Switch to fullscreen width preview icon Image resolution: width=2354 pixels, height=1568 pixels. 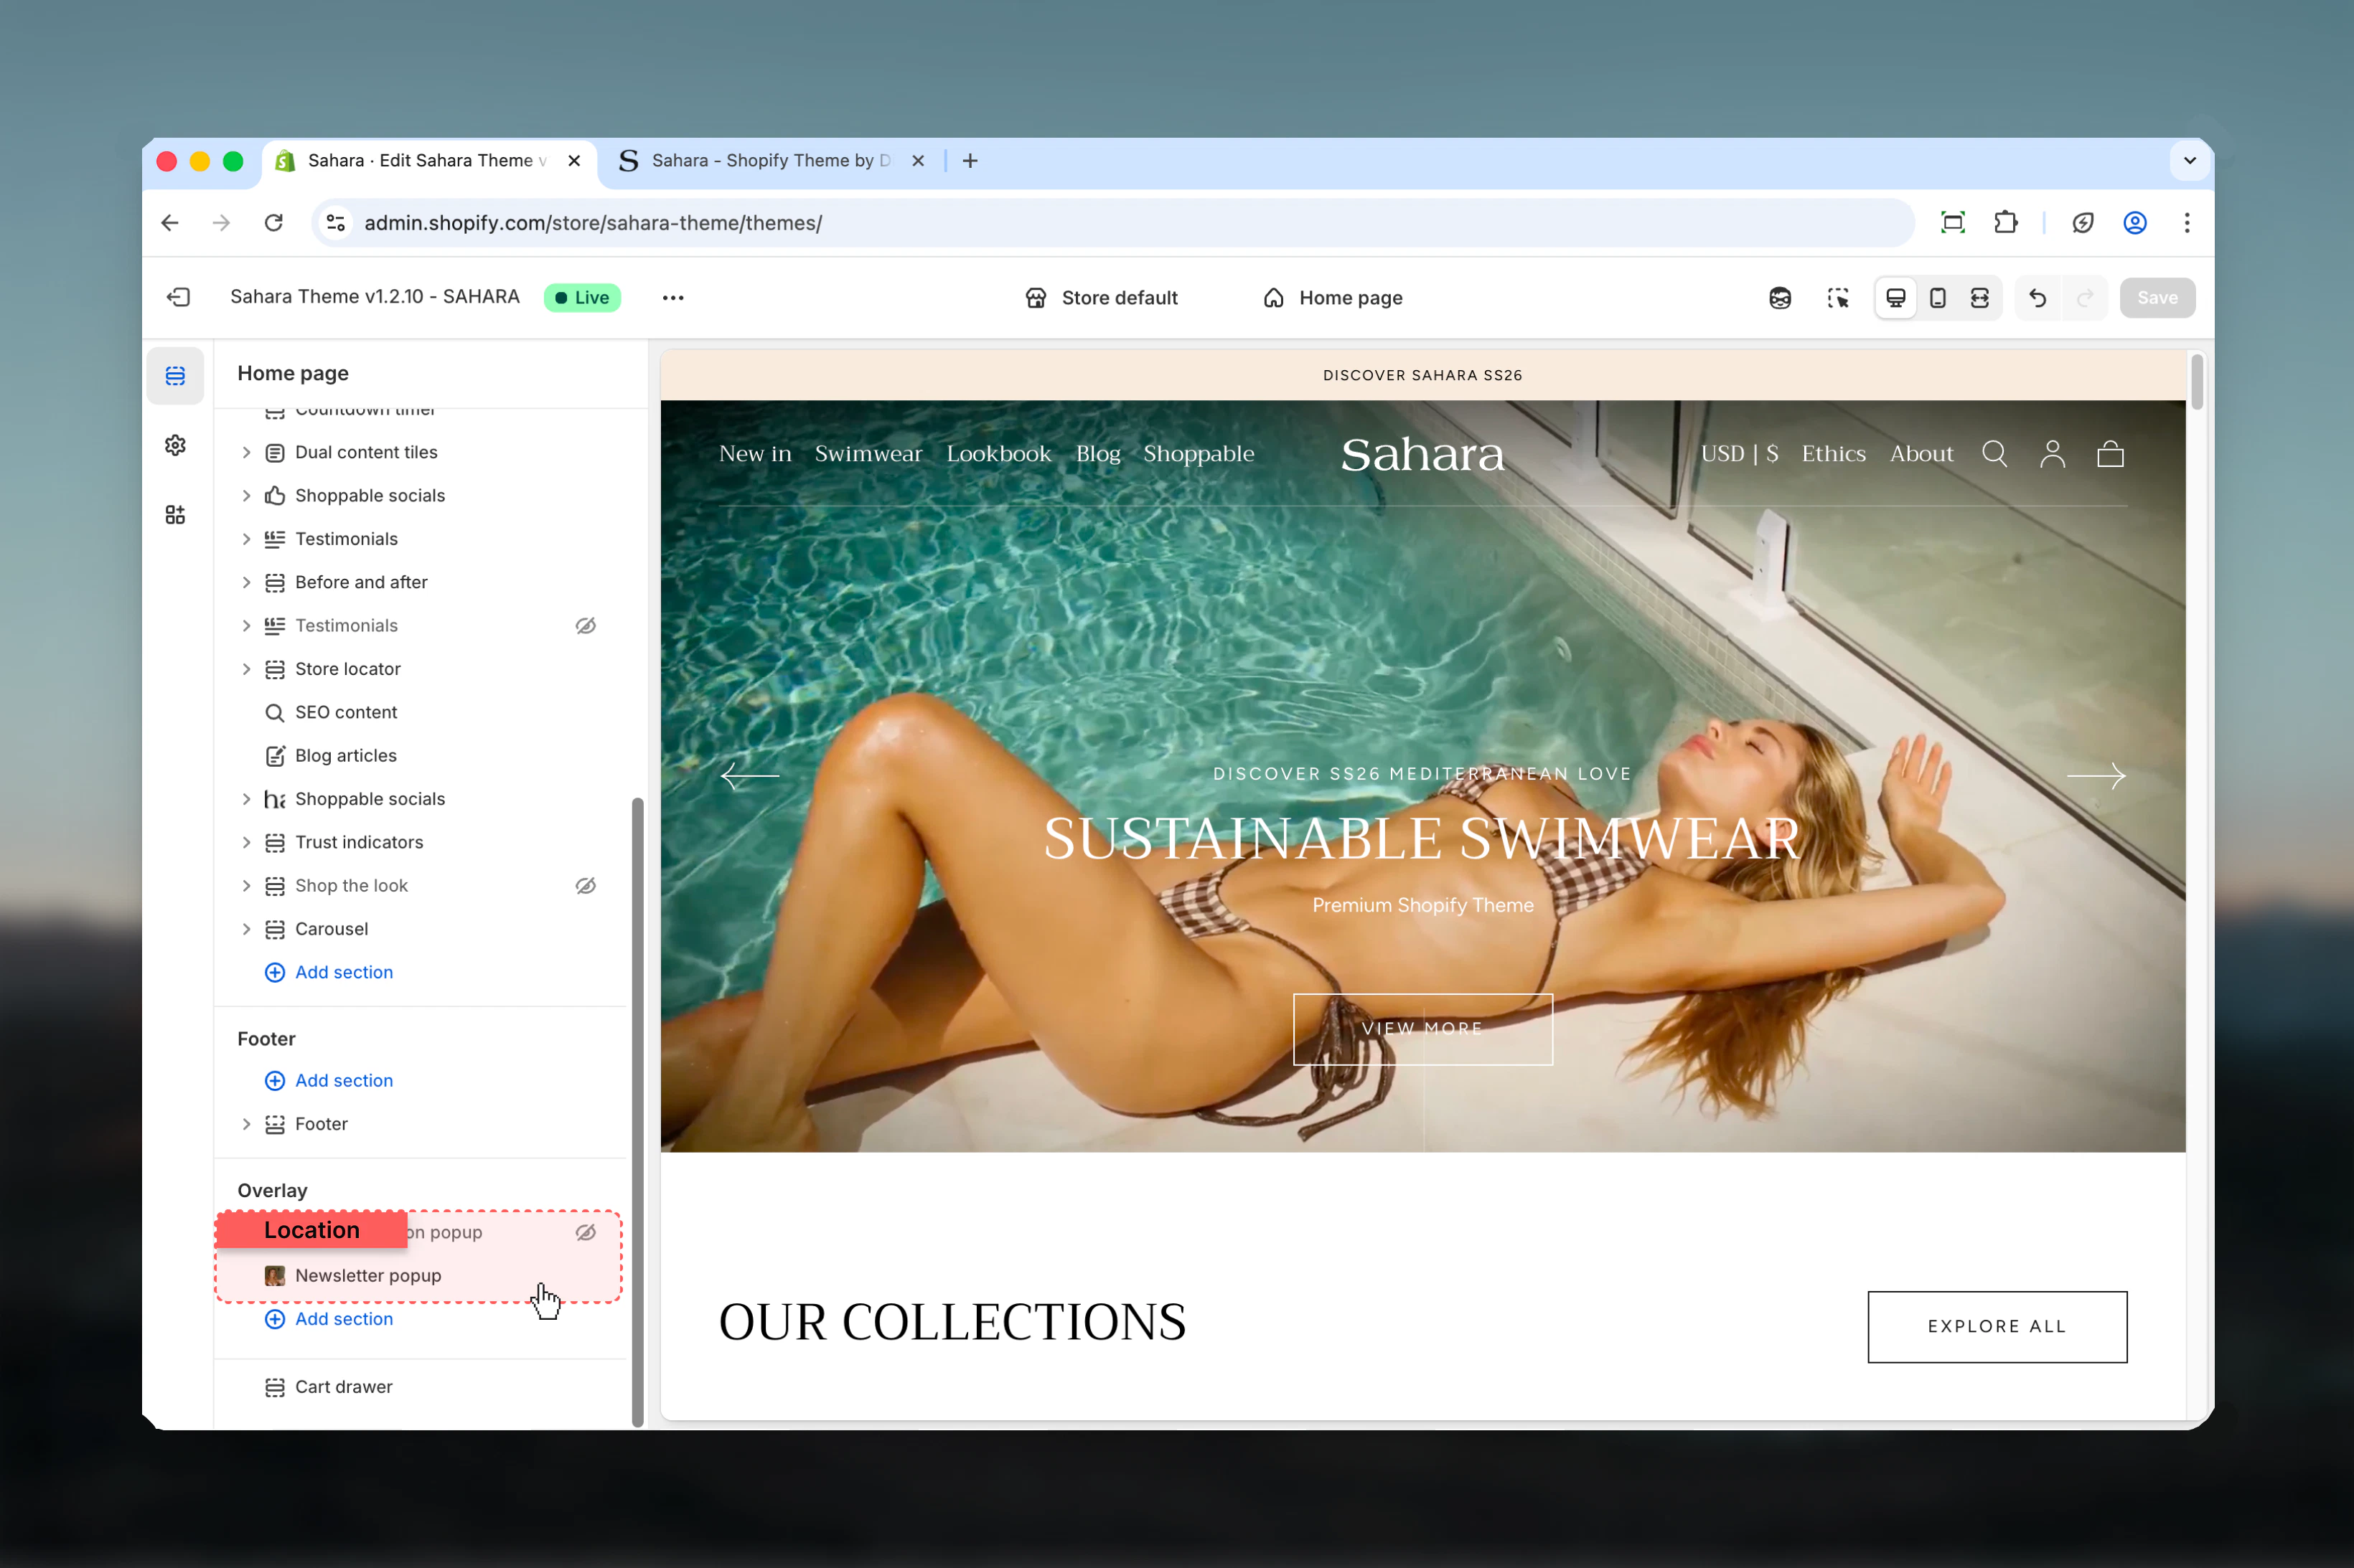click(x=1980, y=298)
